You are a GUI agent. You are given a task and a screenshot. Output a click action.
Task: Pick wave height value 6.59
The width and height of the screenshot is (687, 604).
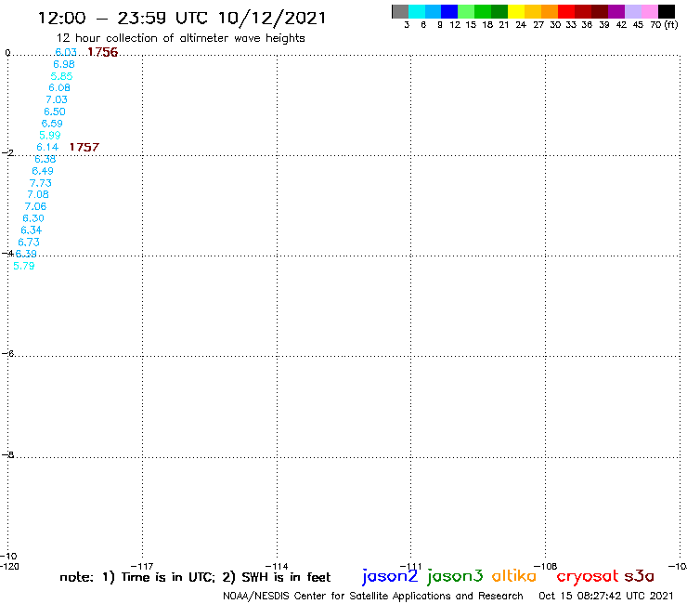click(52, 124)
